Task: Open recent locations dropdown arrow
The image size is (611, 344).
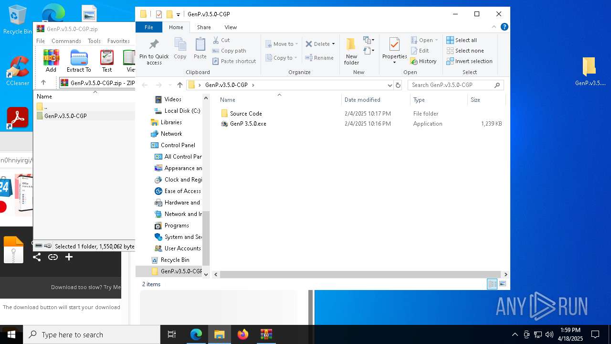Action: pyautogui.click(x=169, y=85)
